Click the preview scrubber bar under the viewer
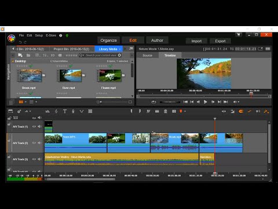278x209 pixels. 204,96
